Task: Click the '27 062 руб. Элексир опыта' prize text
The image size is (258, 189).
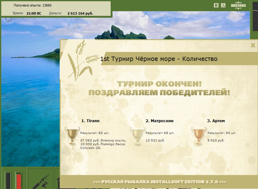Action: (x=103, y=141)
